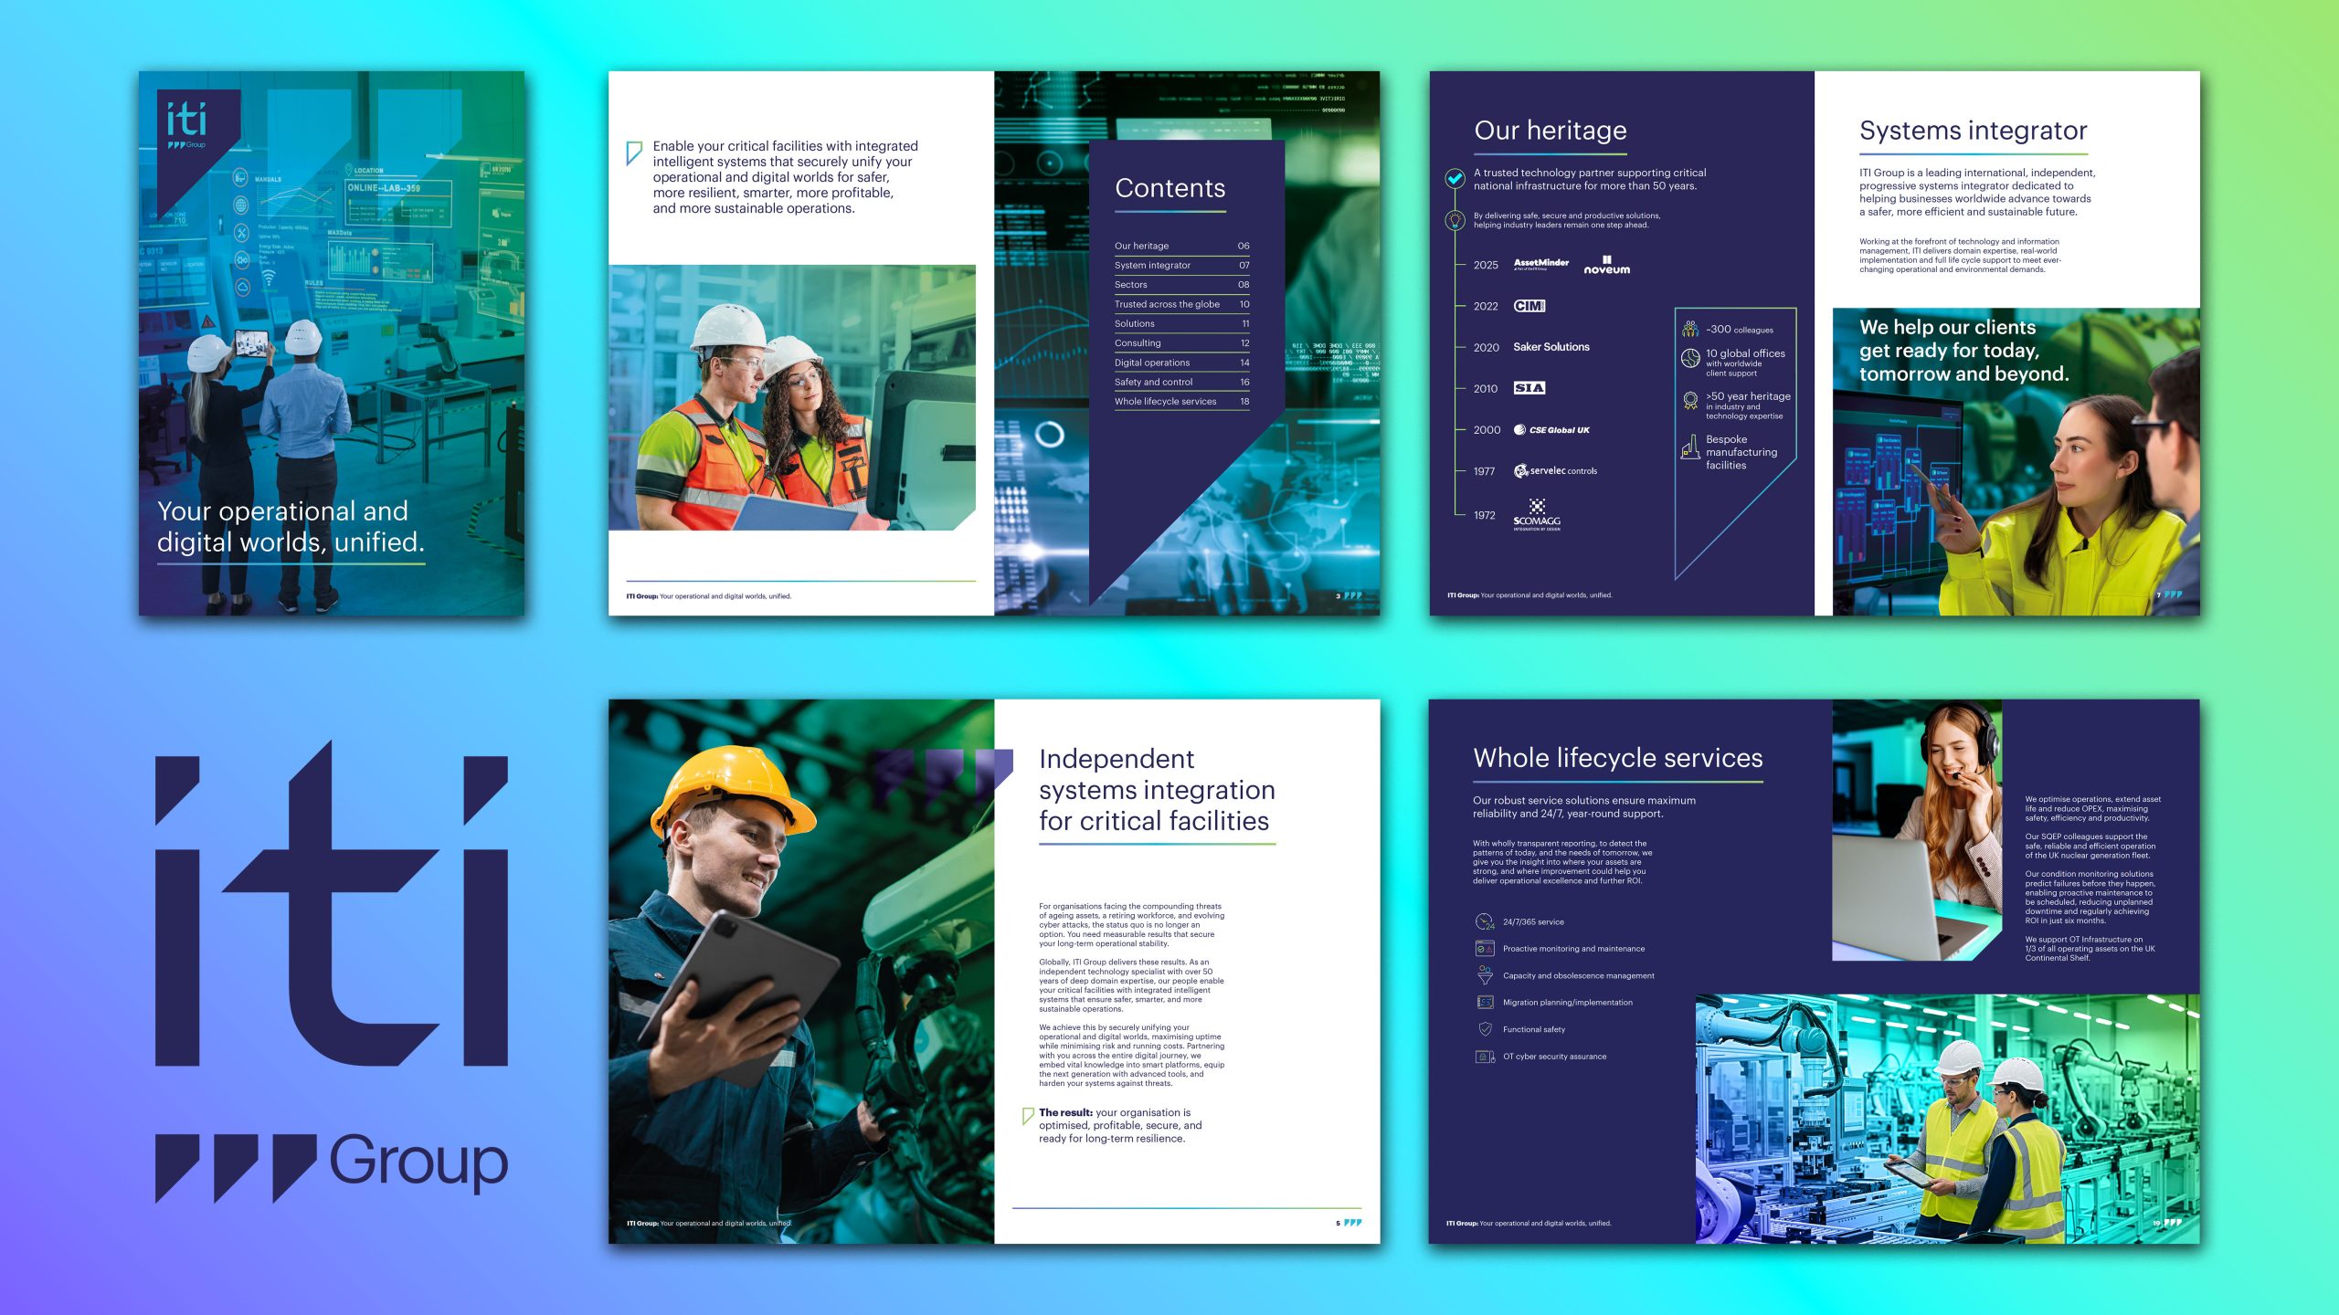Image resolution: width=2339 pixels, height=1315 pixels.
Task: Click the 'ITI Group:' footer on the heritage page
Action: point(1529,595)
